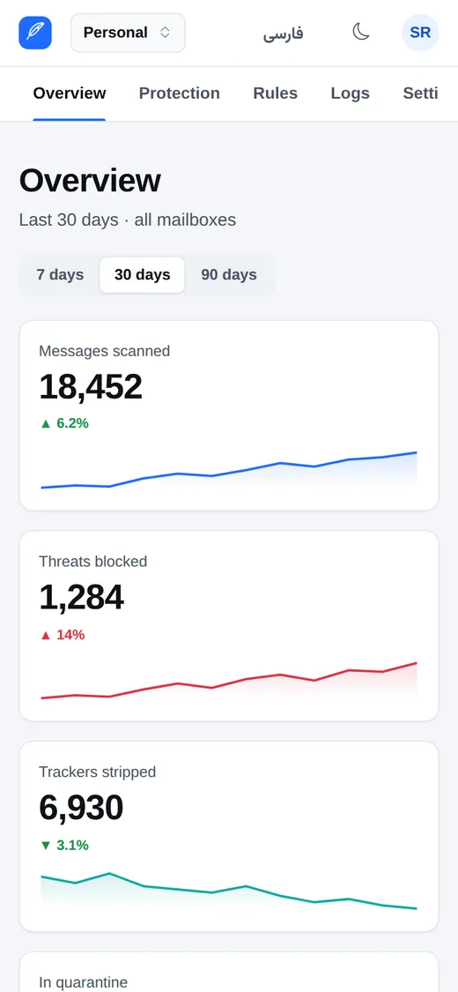Image resolution: width=458 pixels, height=992 pixels.
Task: Click the red 14% increase indicator
Action: pos(62,635)
